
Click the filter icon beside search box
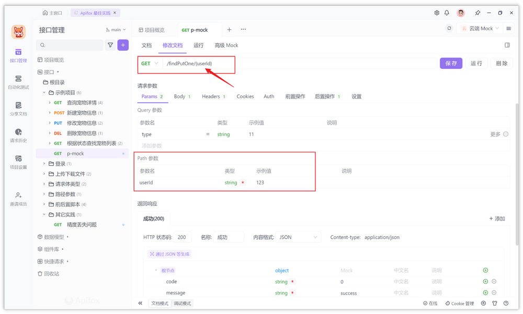click(x=110, y=45)
